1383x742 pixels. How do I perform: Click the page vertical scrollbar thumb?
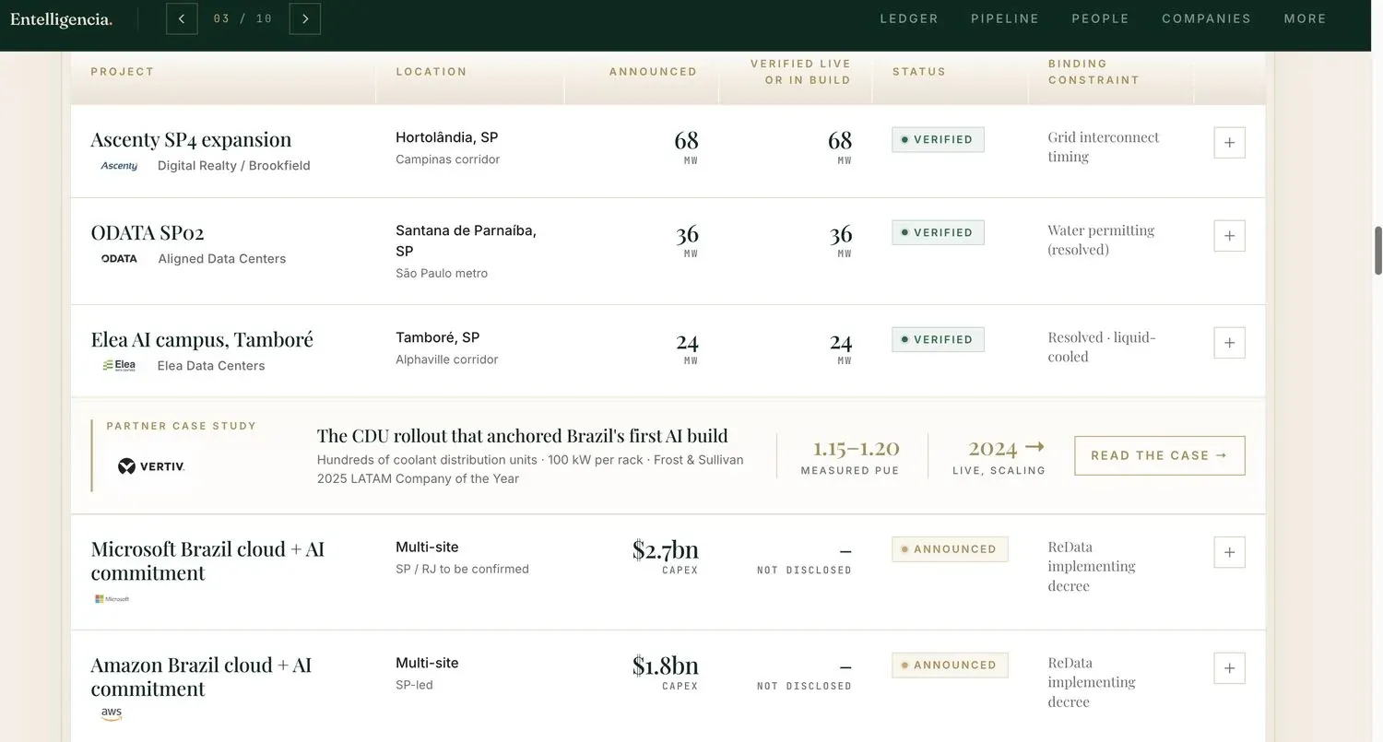pos(1378,250)
